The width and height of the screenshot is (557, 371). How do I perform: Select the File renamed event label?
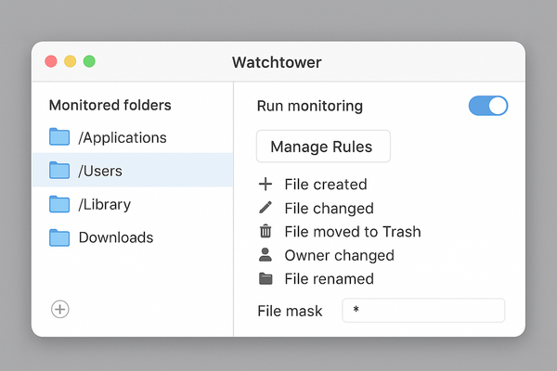coord(329,278)
